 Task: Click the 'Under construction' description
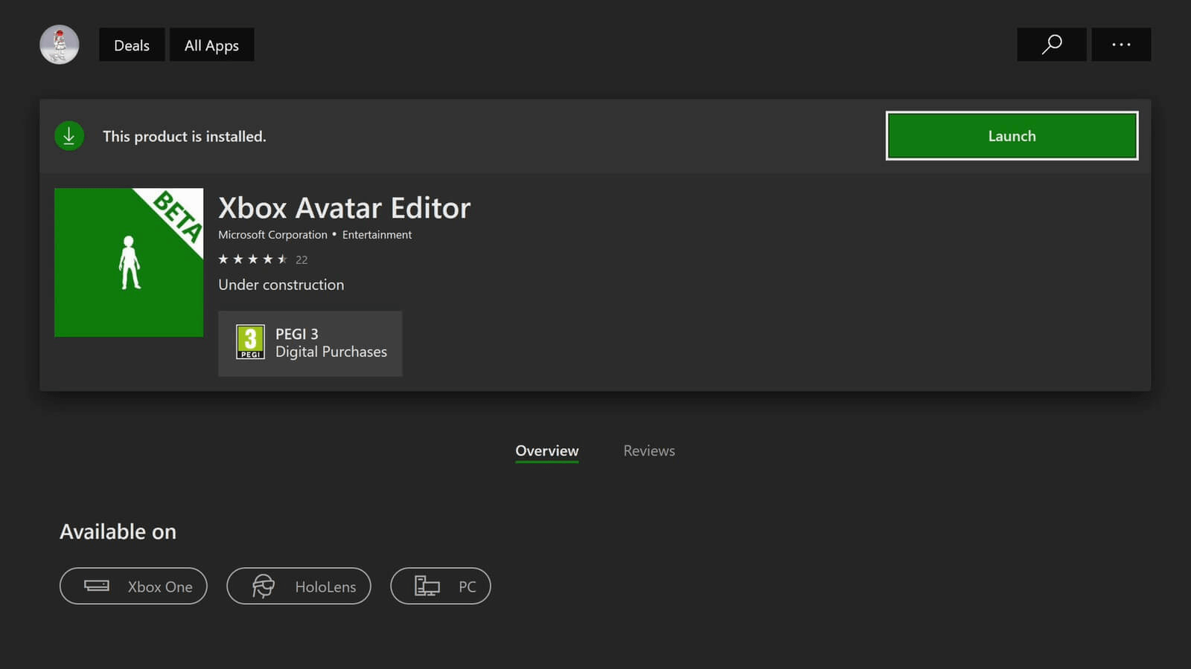click(x=281, y=285)
